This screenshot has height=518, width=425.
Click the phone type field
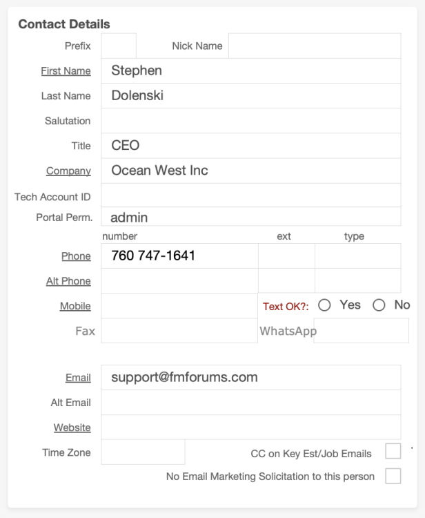tap(357, 256)
